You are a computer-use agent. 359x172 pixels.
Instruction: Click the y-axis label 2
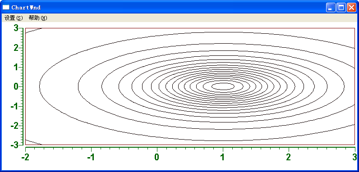pos(16,48)
